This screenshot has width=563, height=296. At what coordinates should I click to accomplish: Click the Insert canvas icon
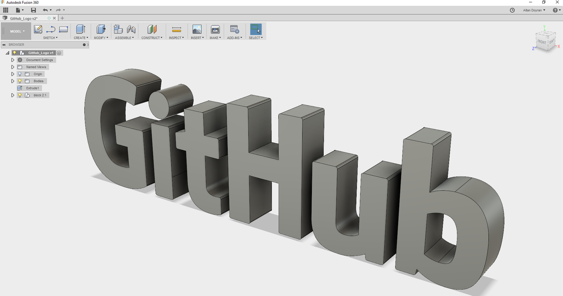197,29
